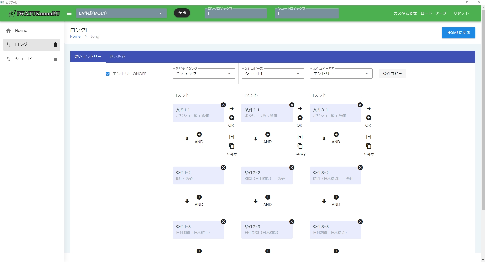Open the 条件1-2 RSI condition card

198,176
